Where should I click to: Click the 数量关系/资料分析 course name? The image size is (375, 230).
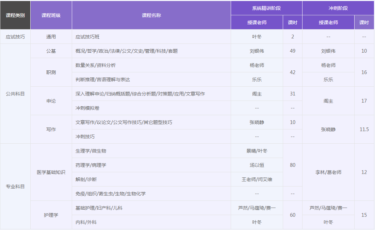tap(95, 65)
